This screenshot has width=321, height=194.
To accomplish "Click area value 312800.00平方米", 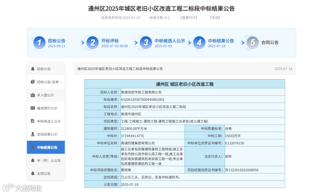I will [x=134, y=128].
